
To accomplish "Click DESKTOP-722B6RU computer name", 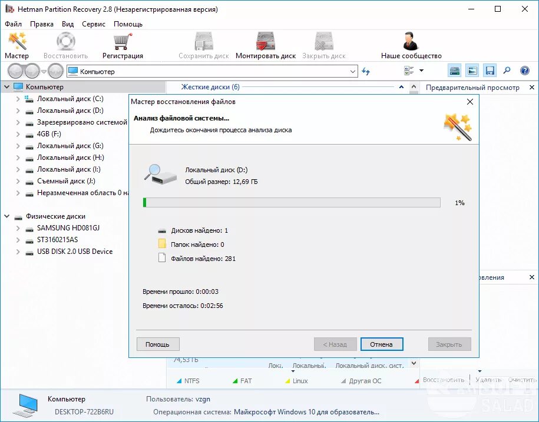I will (84, 411).
